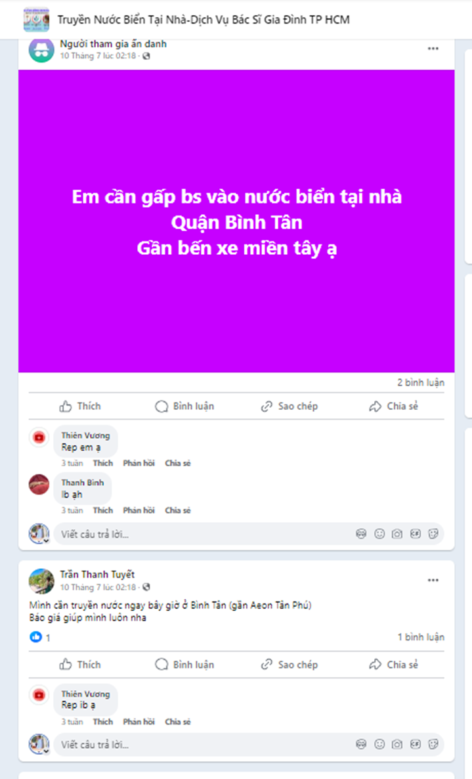The image size is (472, 779).
Task: Expand '2 bình luận' comments count
Action: pyautogui.click(x=420, y=382)
